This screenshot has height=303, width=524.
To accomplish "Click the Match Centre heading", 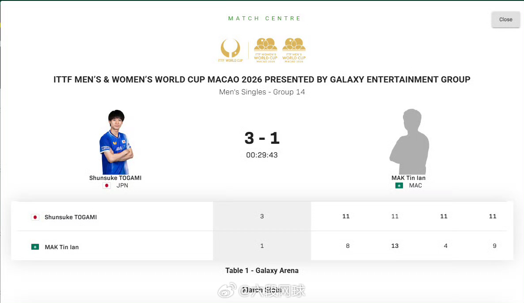I will (x=264, y=19).
